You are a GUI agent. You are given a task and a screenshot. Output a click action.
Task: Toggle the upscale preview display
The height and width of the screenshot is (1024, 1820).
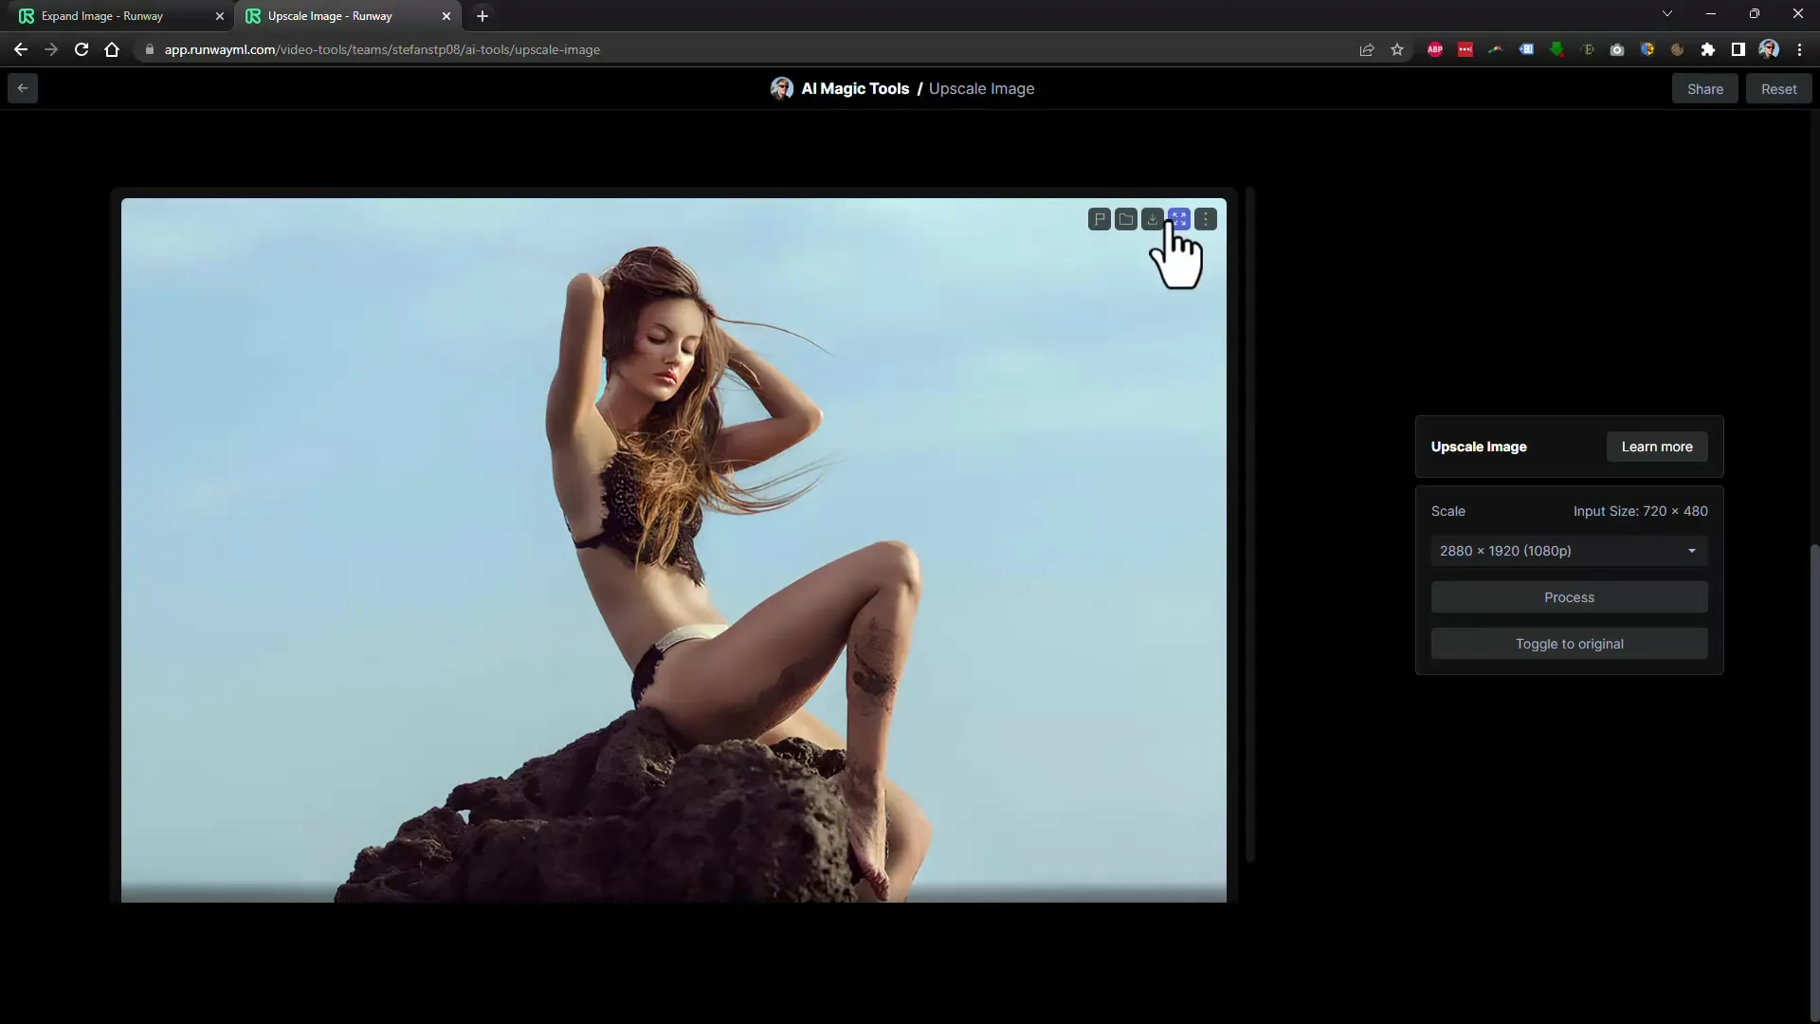(1569, 643)
